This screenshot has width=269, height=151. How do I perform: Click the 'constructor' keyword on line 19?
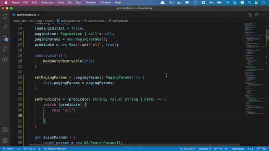point(46,55)
